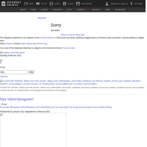
Task: Open the Help menu item
Action: (x=69, y=10)
